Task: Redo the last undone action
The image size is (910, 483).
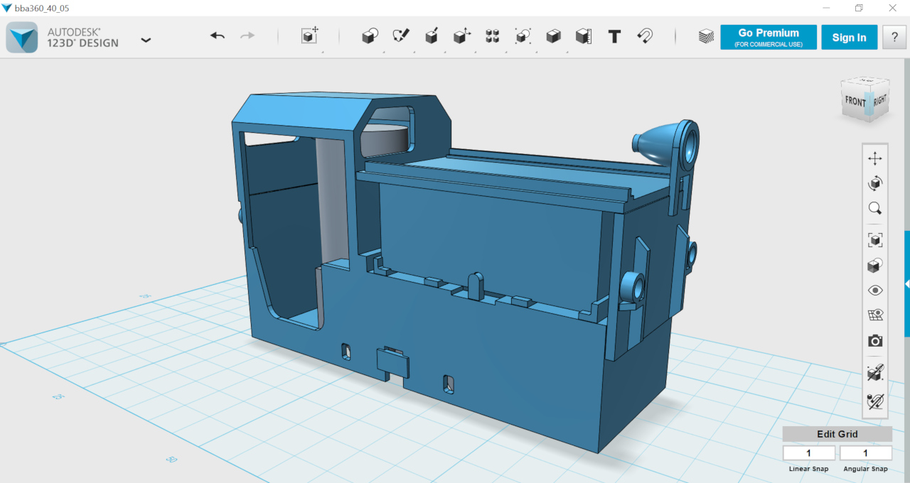Action: 247,36
